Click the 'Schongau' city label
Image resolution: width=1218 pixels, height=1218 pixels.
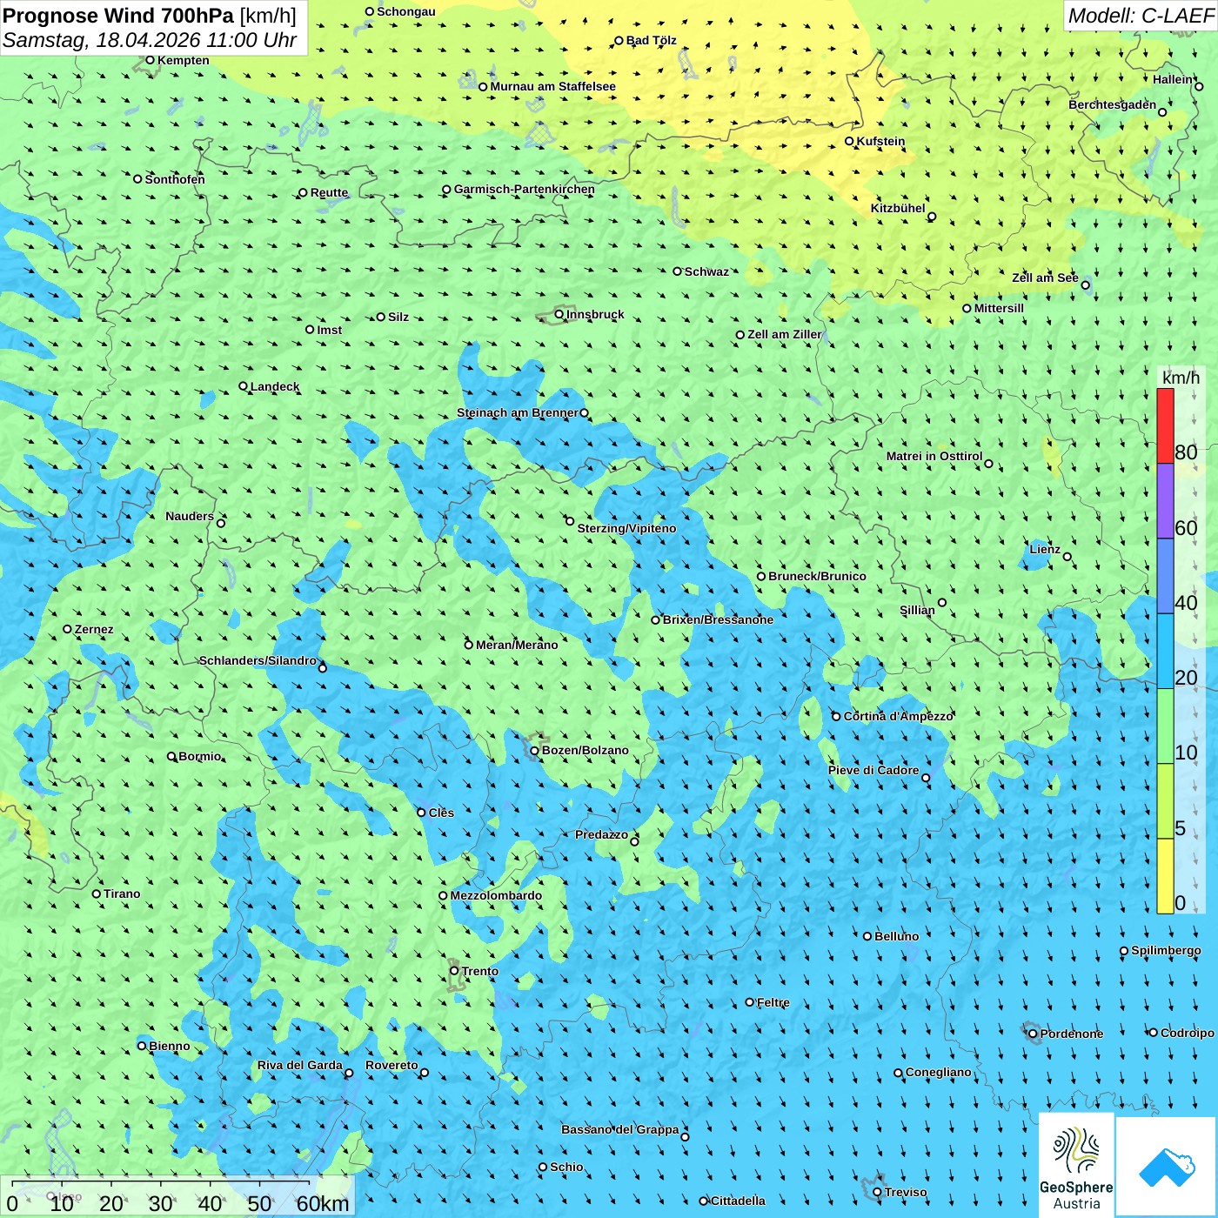coord(406,11)
